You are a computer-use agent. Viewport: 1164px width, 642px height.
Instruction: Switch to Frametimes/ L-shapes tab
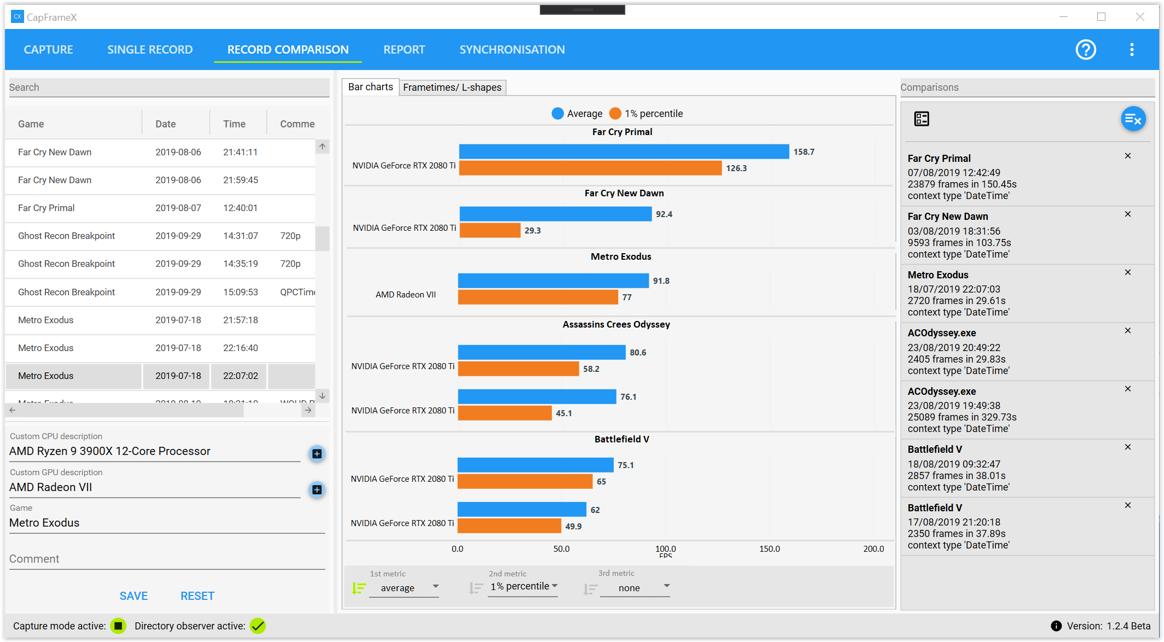point(452,87)
